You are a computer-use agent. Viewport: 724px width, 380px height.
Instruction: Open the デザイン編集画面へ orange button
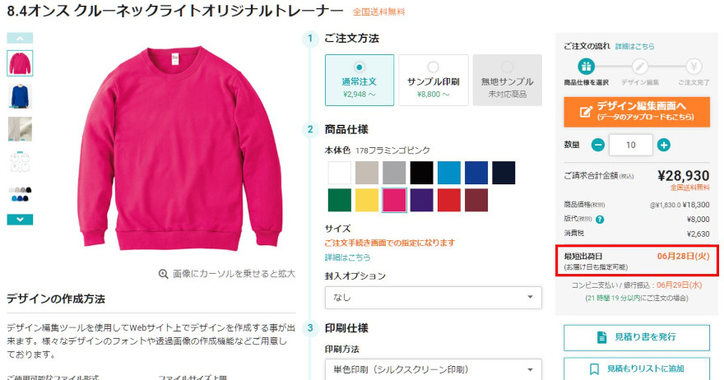point(637,112)
